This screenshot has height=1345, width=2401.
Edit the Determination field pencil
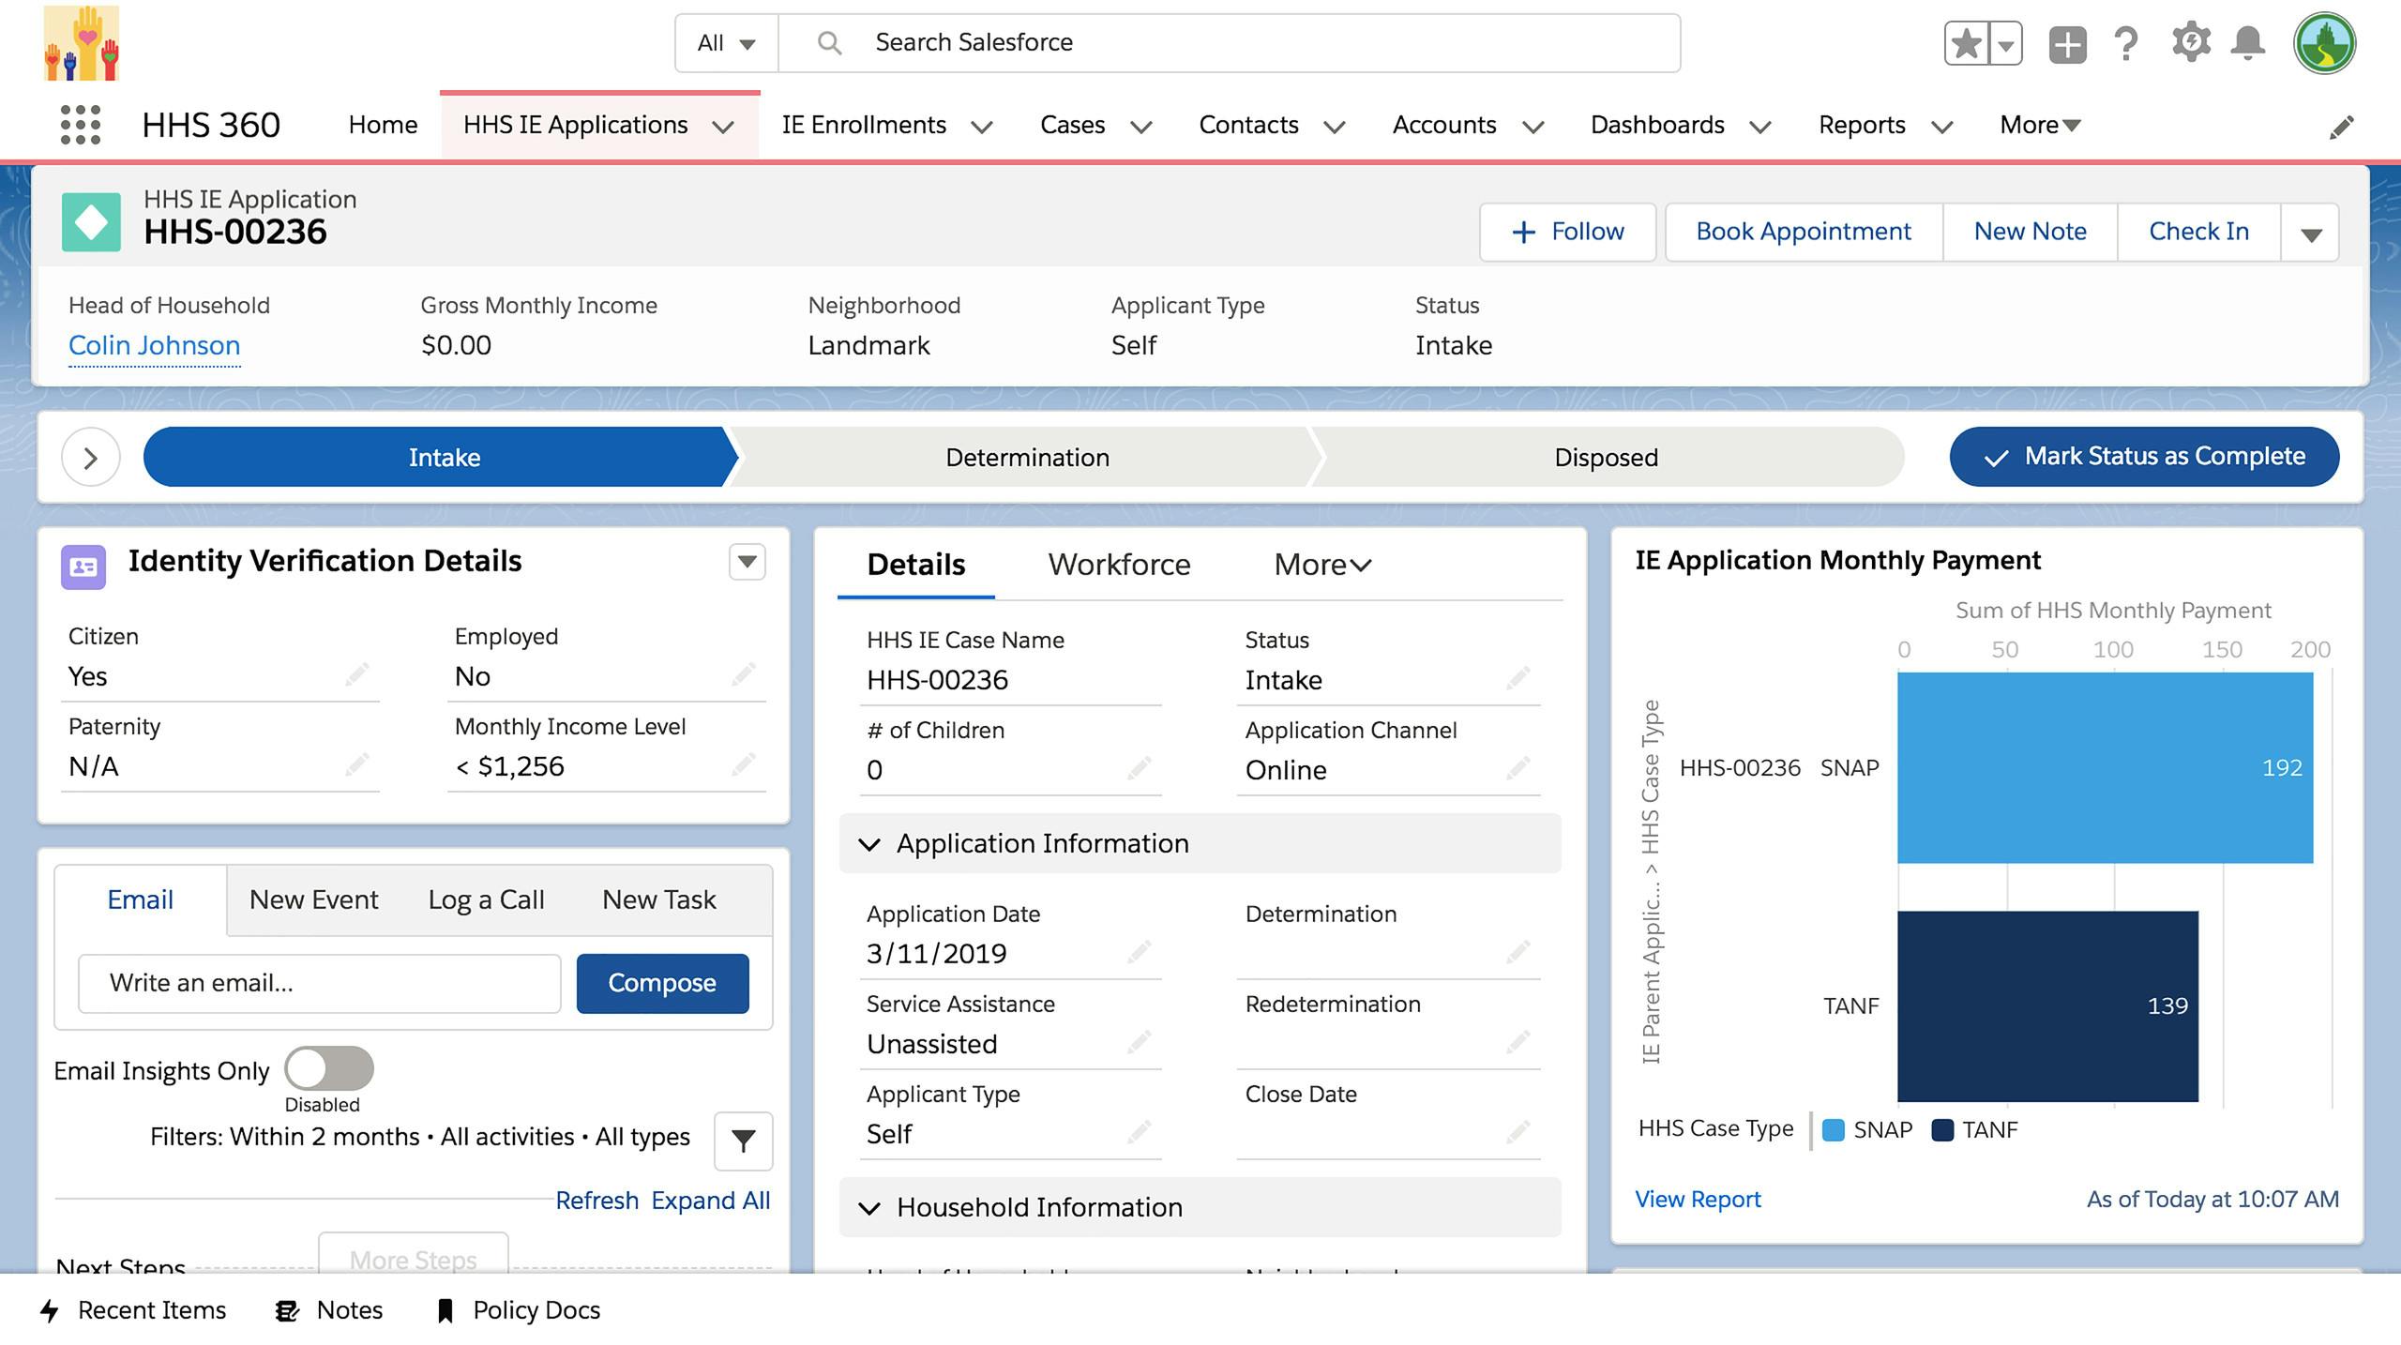(1518, 952)
